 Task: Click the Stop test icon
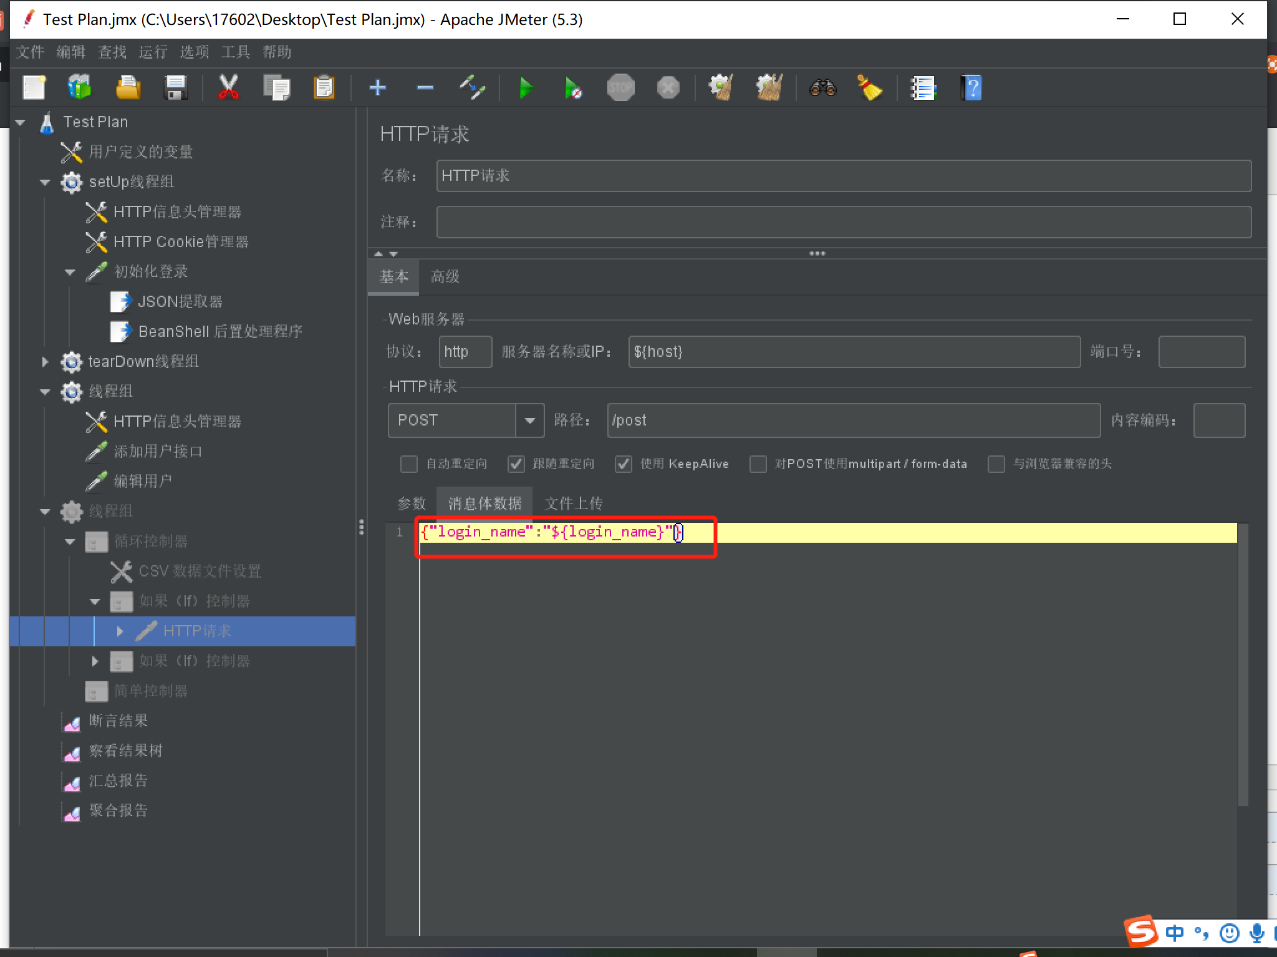click(x=620, y=87)
